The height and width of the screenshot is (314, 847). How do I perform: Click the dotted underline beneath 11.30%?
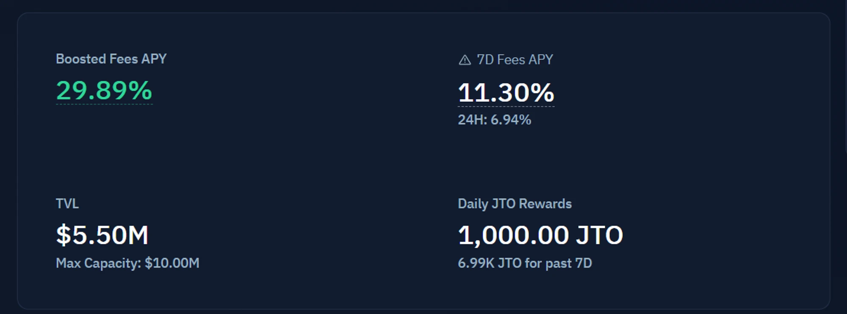(506, 106)
